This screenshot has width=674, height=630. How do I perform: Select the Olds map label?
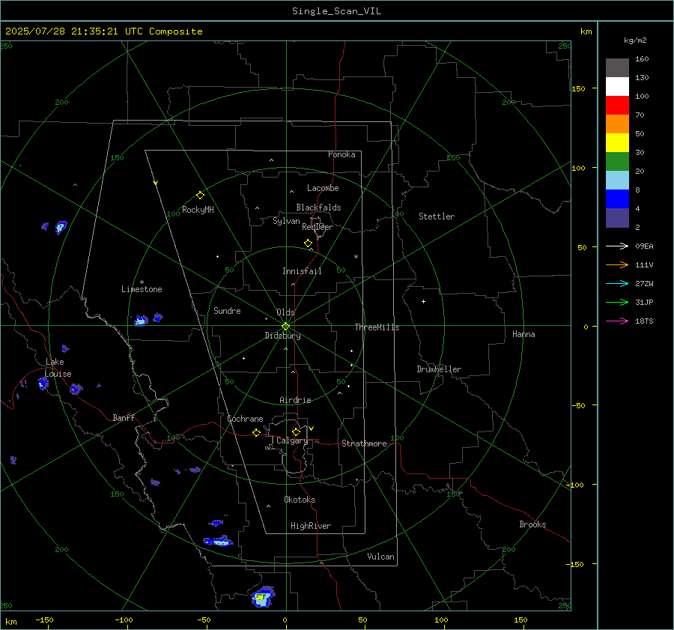click(x=285, y=312)
